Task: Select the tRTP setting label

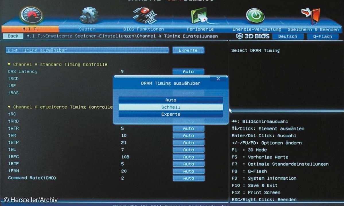Action: tap(13, 164)
